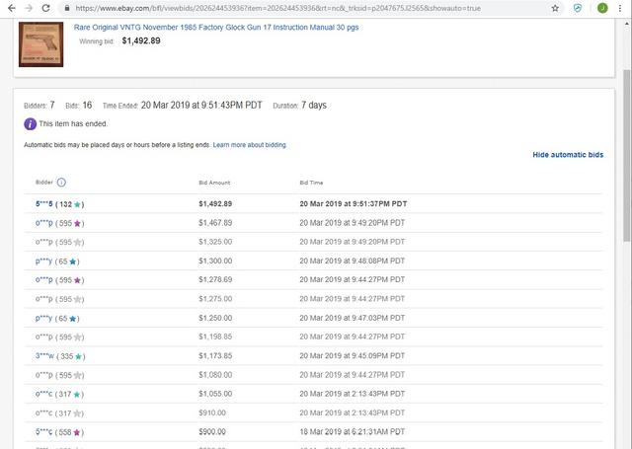Click grey star on $1,198.85 row
The width and height of the screenshot is (632, 449).
tap(77, 337)
